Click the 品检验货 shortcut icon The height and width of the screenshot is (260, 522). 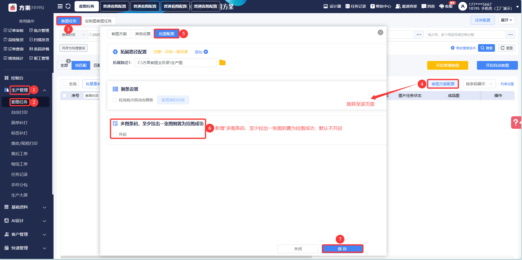pyautogui.click(x=5, y=40)
